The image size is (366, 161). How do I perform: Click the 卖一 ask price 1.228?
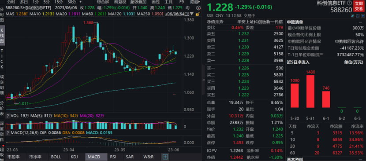coord(243,61)
